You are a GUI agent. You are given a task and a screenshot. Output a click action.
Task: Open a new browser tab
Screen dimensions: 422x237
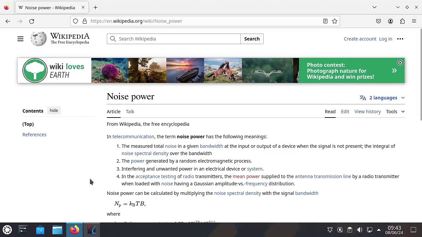95,7
